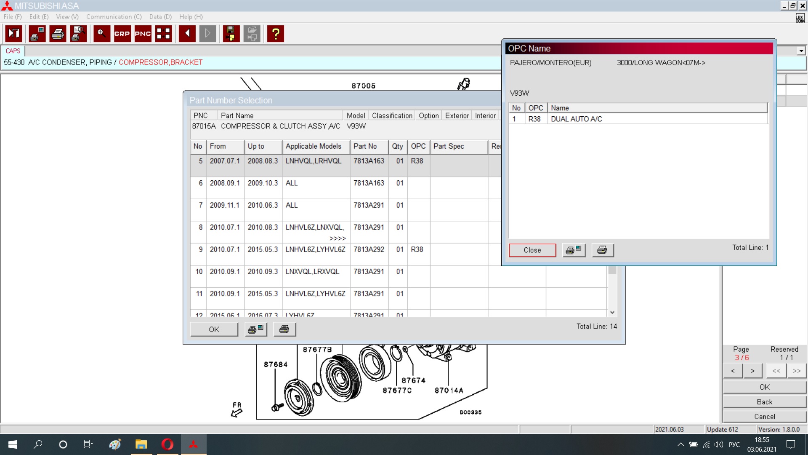The height and width of the screenshot is (455, 808).
Task: Expand the dropdown arrow at top right
Action: 801,51
